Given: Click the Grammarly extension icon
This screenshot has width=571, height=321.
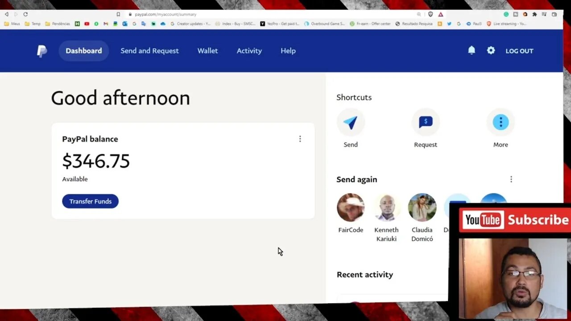Looking at the screenshot, I should pos(506,14).
